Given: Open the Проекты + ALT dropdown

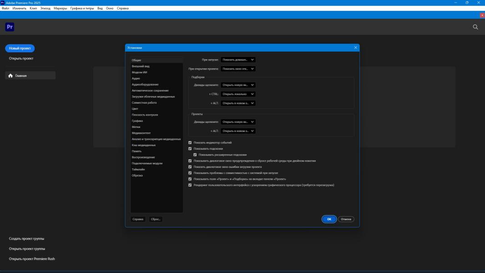Looking at the screenshot, I should click(238, 131).
